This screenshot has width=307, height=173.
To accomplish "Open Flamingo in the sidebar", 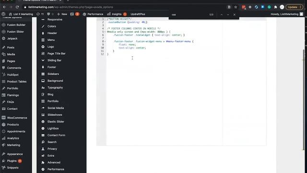I will pos(13,95).
